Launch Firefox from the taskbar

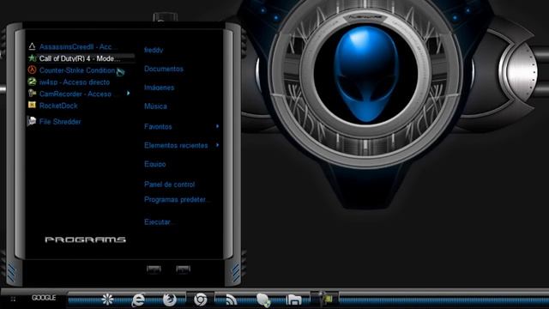170,300
